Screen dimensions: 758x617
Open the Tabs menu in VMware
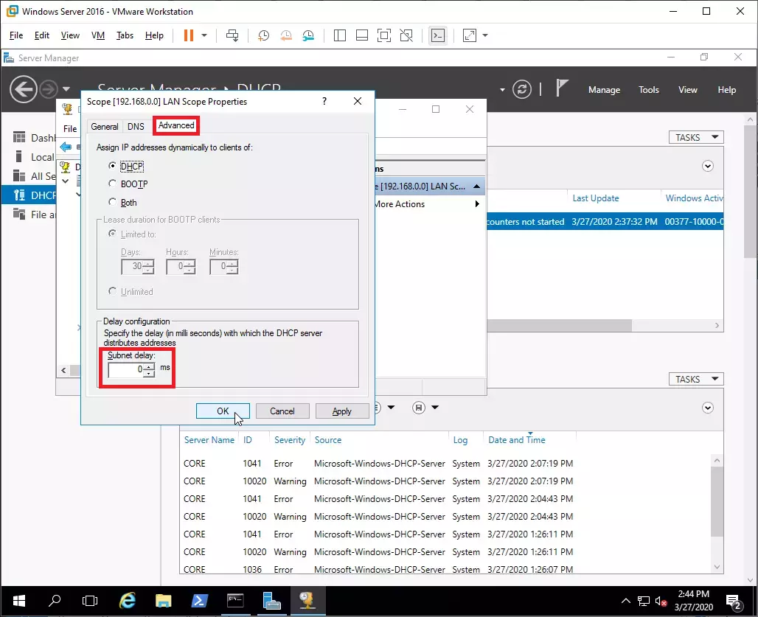(125, 35)
